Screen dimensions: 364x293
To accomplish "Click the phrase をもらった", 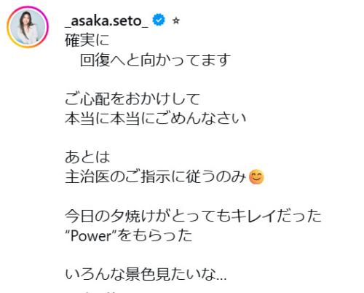I will point(155,235).
